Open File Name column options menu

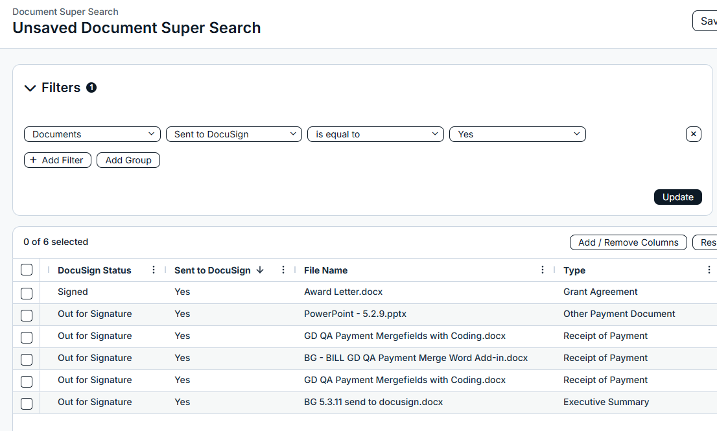click(543, 270)
